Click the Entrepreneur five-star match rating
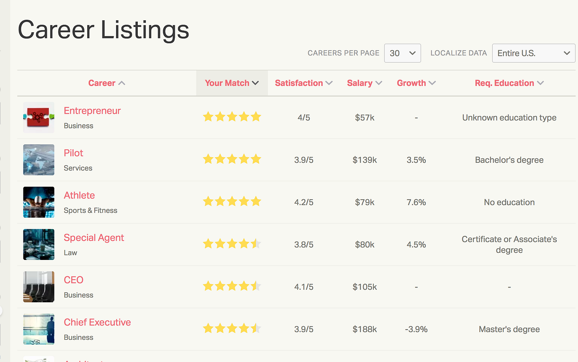This screenshot has height=362, width=578. pyautogui.click(x=232, y=117)
